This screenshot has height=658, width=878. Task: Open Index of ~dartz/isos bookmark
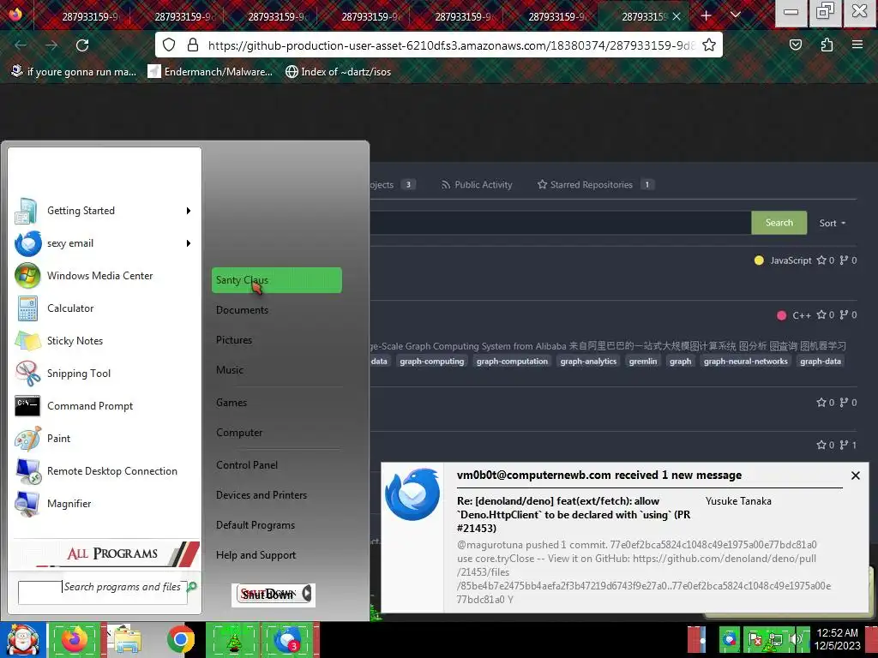[x=338, y=72]
